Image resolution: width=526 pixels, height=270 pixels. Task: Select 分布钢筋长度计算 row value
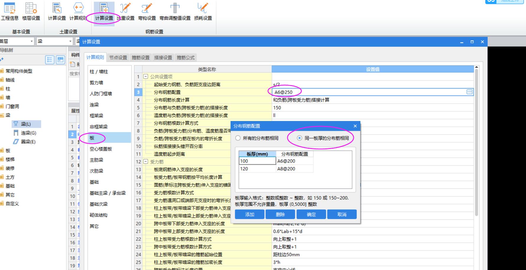tap(373, 100)
